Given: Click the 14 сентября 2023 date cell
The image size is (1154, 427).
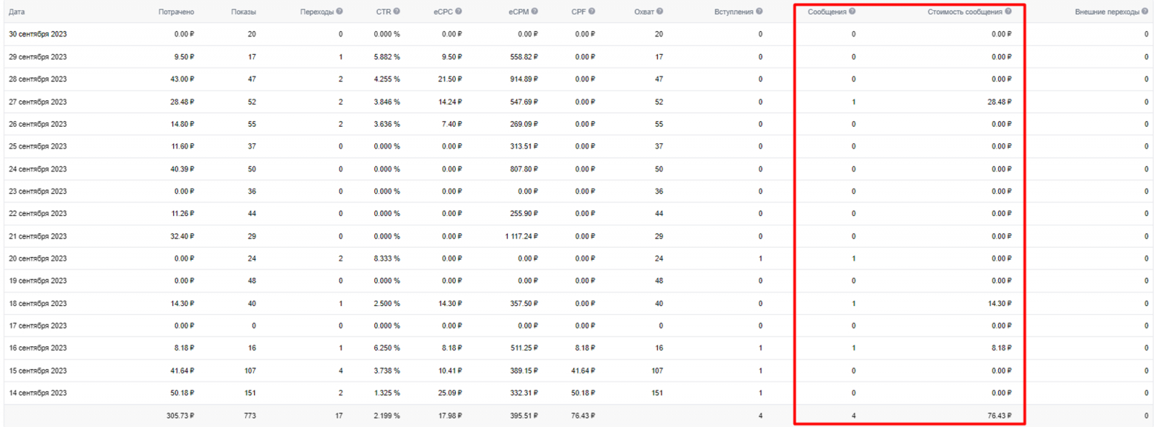Looking at the screenshot, I should point(38,393).
